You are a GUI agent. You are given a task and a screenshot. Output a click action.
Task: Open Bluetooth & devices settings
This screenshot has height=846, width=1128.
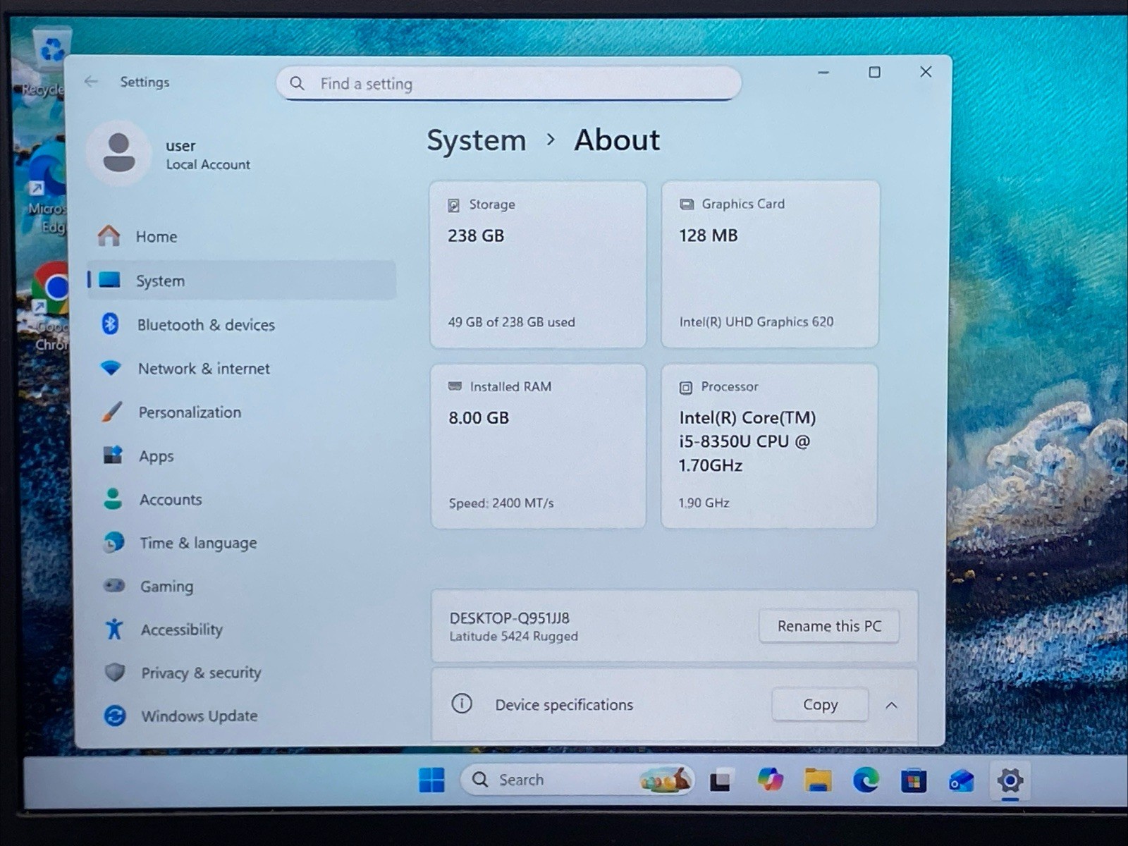click(243, 324)
